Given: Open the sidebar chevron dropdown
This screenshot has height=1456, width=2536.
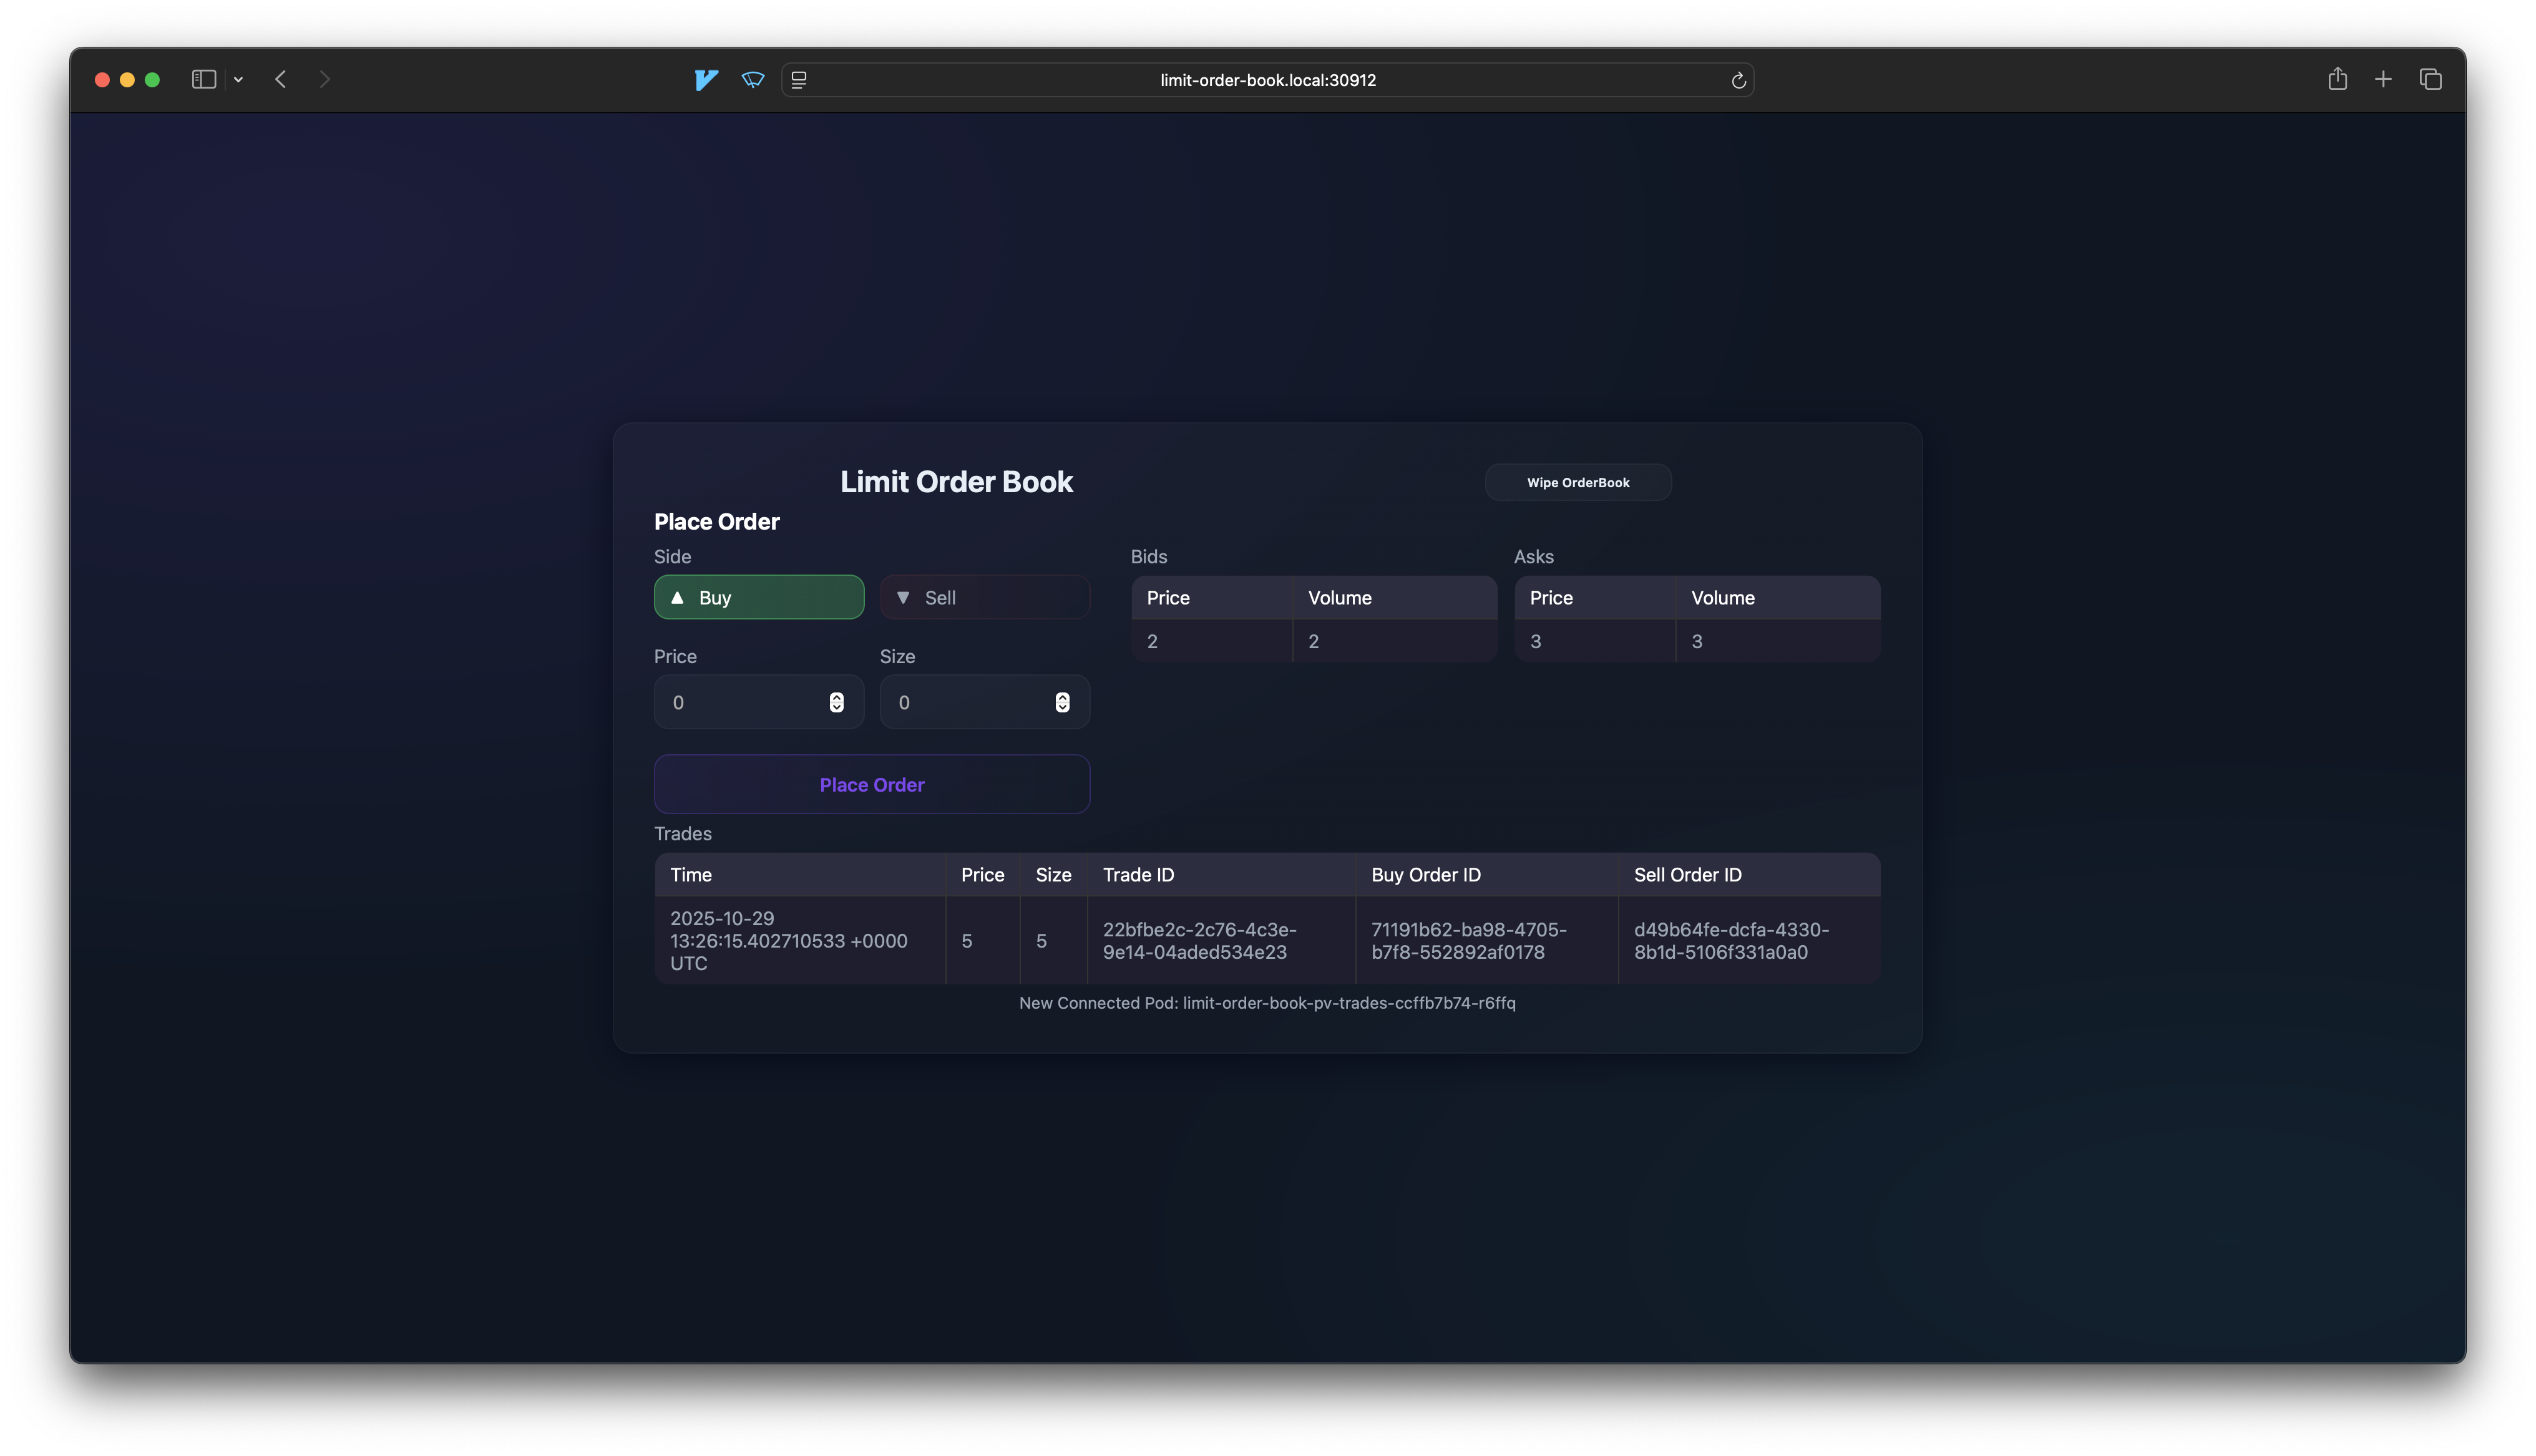Looking at the screenshot, I should [238, 79].
